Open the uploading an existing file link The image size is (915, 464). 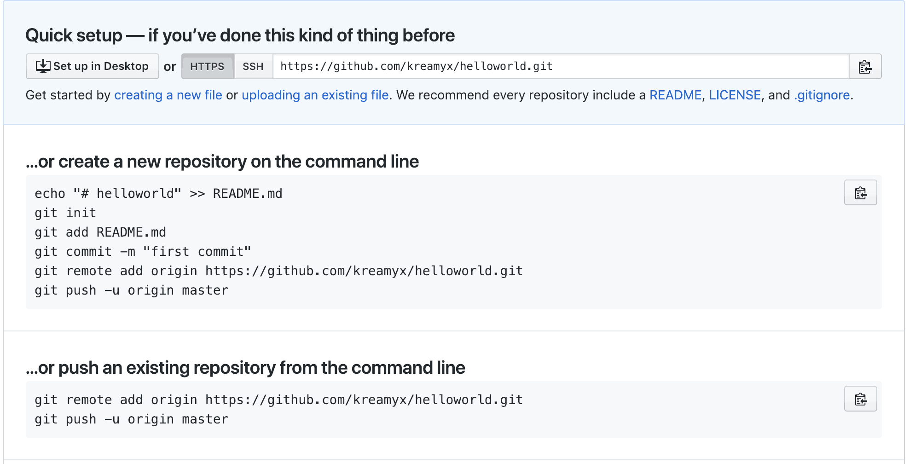click(x=315, y=95)
